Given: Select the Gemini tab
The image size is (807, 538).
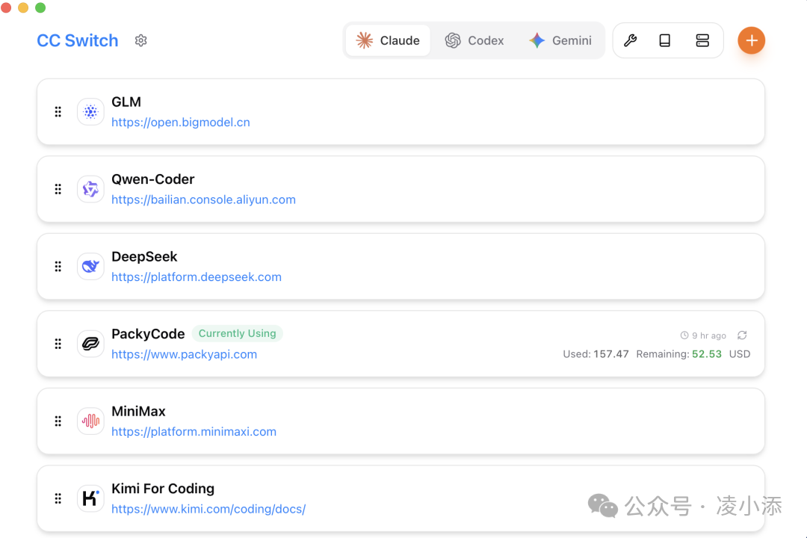Looking at the screenshot, I should click(x=560, y=40).
